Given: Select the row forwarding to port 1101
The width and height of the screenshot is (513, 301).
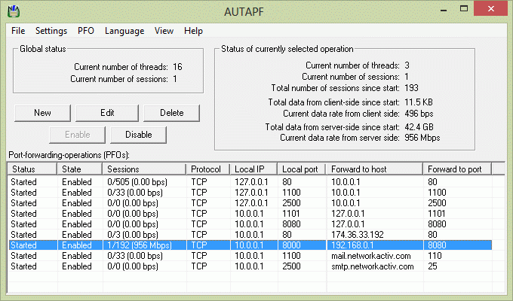Looking at the screenshot, I should coord(250,214).
